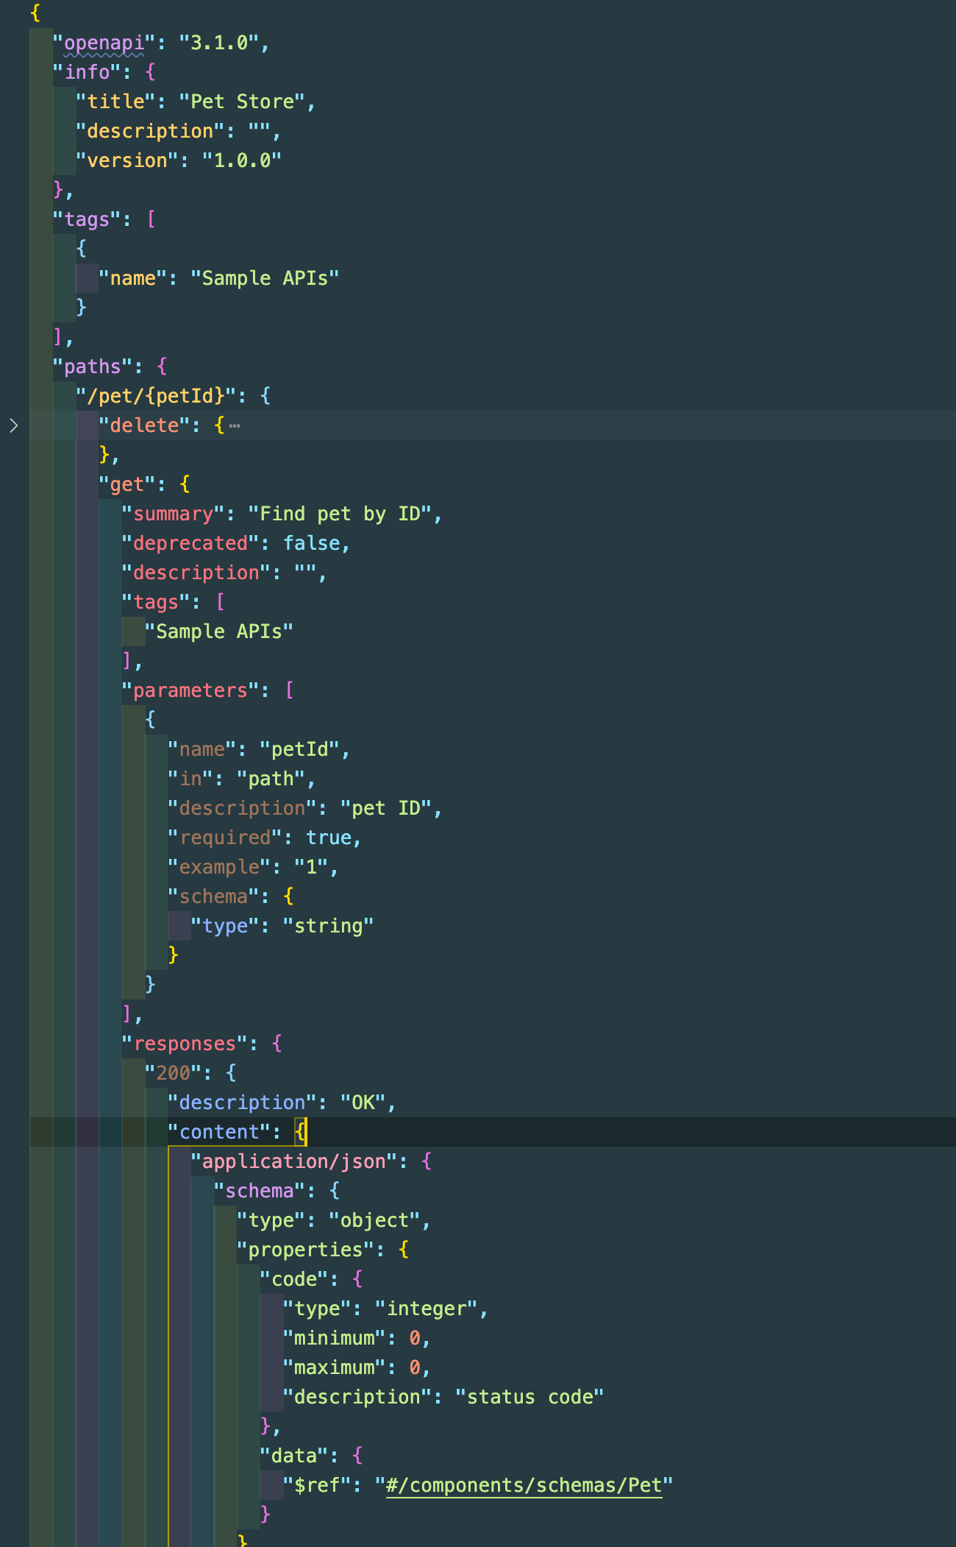
Task: Click the top-level "tags" key
Action: [x=87, y=219]
